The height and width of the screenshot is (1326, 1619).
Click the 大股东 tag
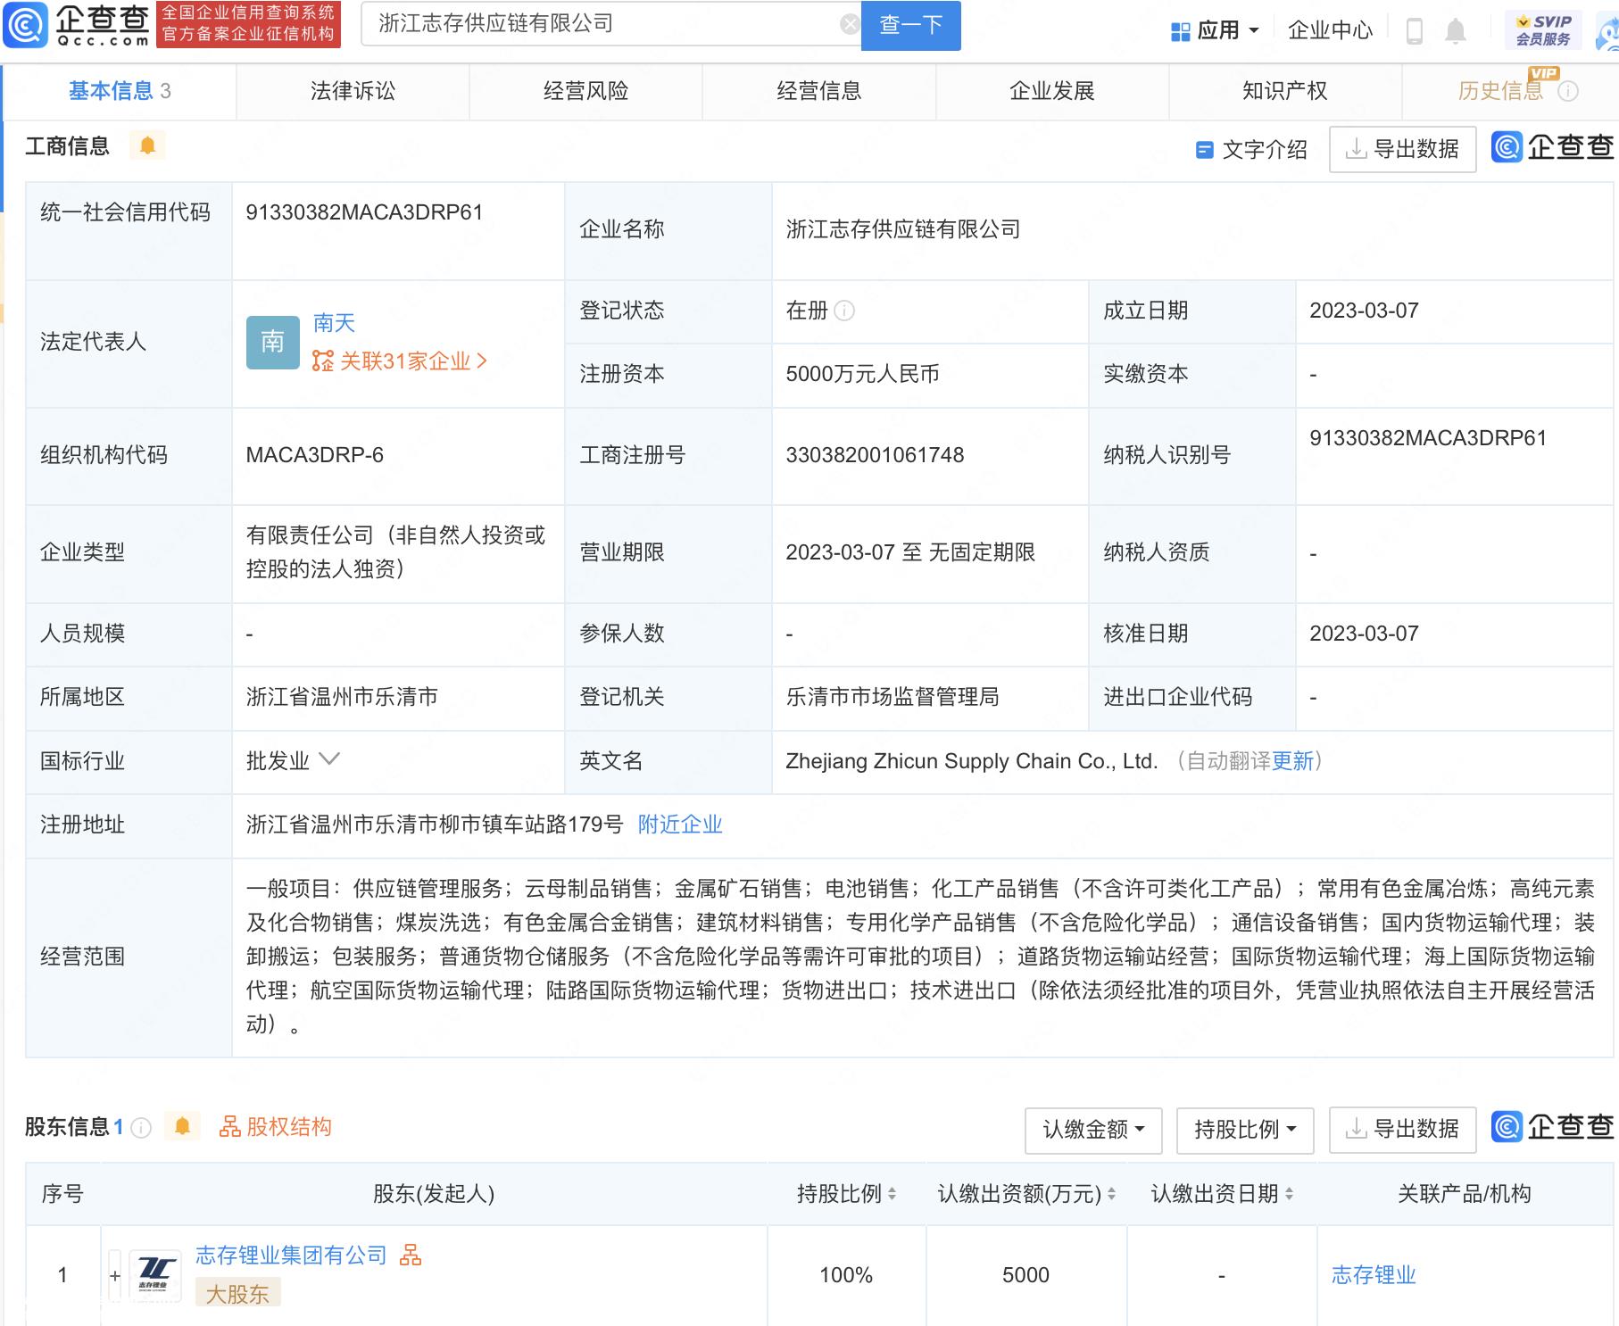(237, 1293)
